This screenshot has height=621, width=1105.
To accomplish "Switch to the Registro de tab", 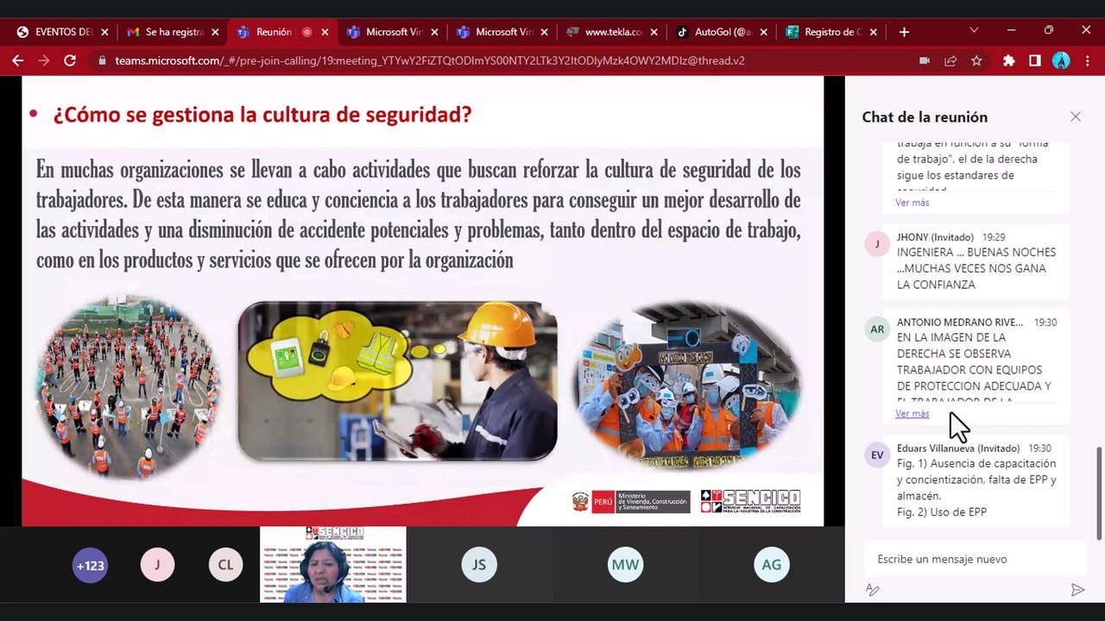I will click(x=830, y=32).
